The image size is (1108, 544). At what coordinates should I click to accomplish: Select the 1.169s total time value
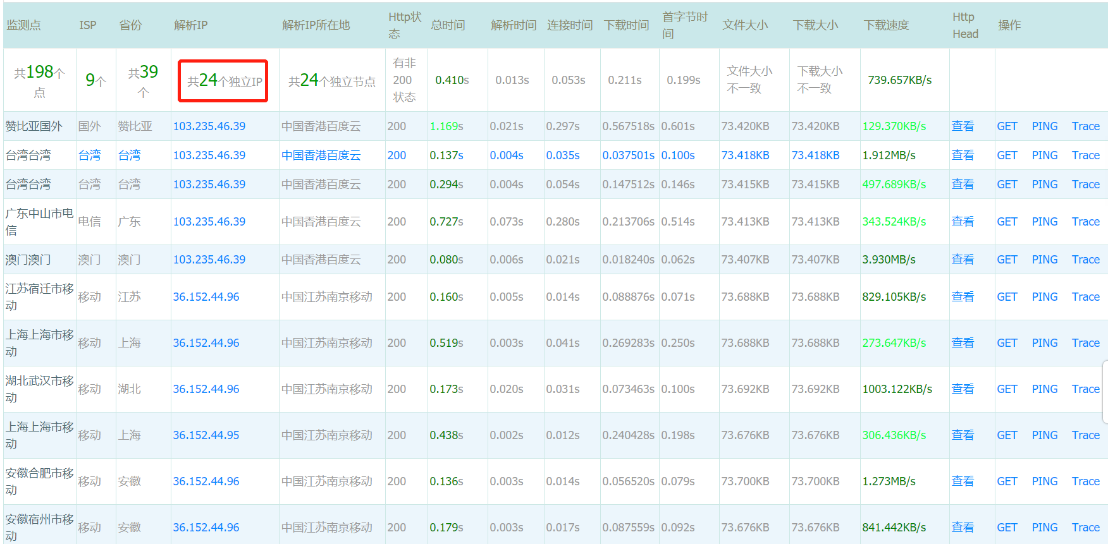(x=446, y=126)
